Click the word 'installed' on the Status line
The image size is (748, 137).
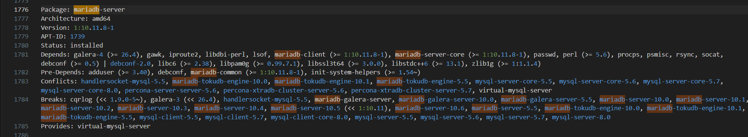click(x=86, y=46)
